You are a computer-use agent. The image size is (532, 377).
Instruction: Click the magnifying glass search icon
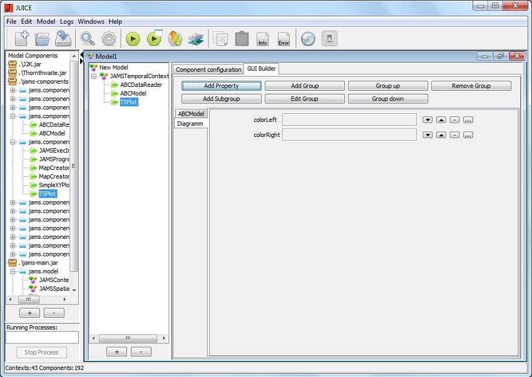tap(88, 39)
